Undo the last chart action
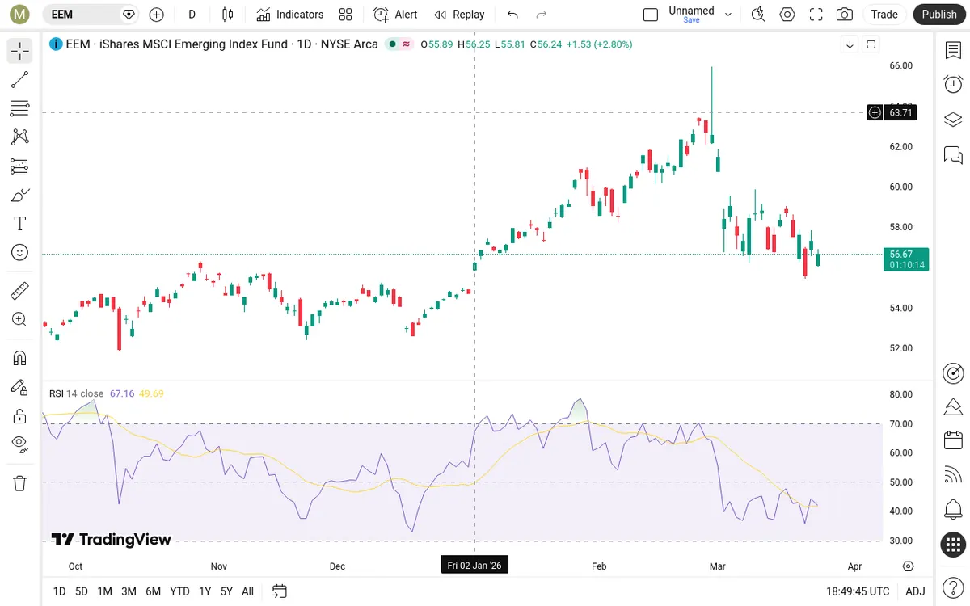970x606 pixels. point(512,15)
